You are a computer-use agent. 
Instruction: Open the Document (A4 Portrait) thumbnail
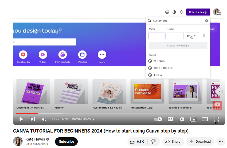tap(33, 91)
